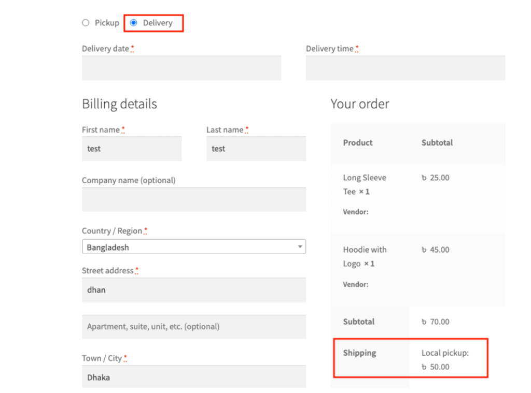This screenshot has height=393, width=531.
Task: Click the Billing details heading
Action: click(120, 104)
